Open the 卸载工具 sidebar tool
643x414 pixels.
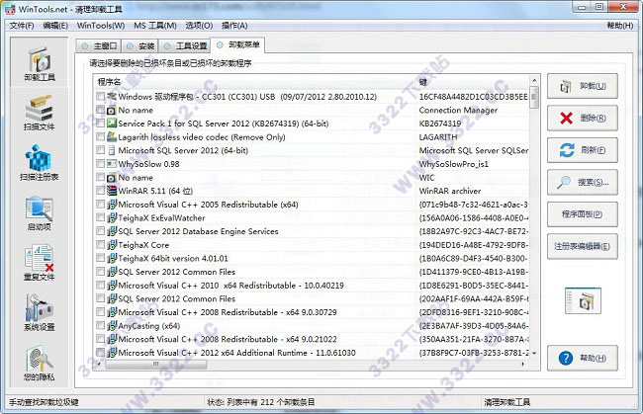(40, 63)
